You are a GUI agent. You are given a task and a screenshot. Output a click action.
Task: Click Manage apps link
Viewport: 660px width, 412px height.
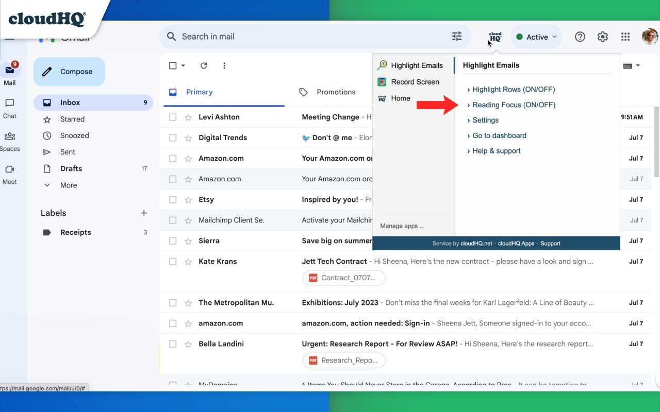click(x=402, y=226)
